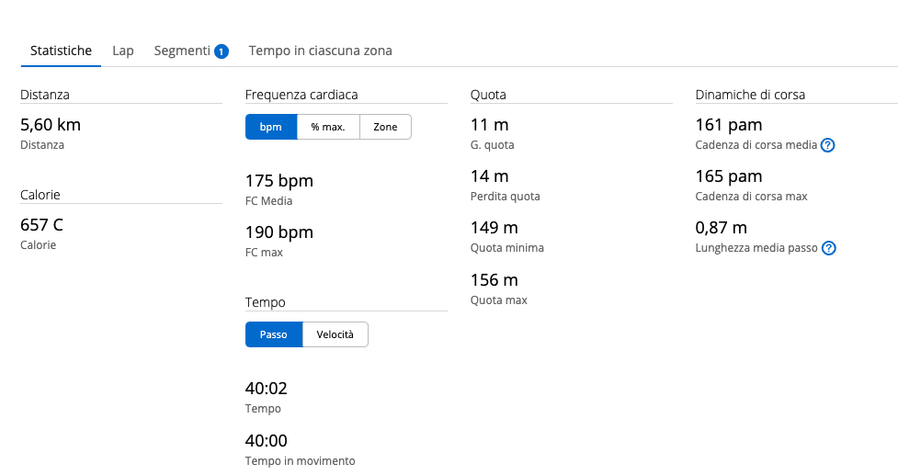Image resolution: width=898 pixels, height=475 pixels.
Task: Click the 156 m Quota max value
Action: pos(494,280)
